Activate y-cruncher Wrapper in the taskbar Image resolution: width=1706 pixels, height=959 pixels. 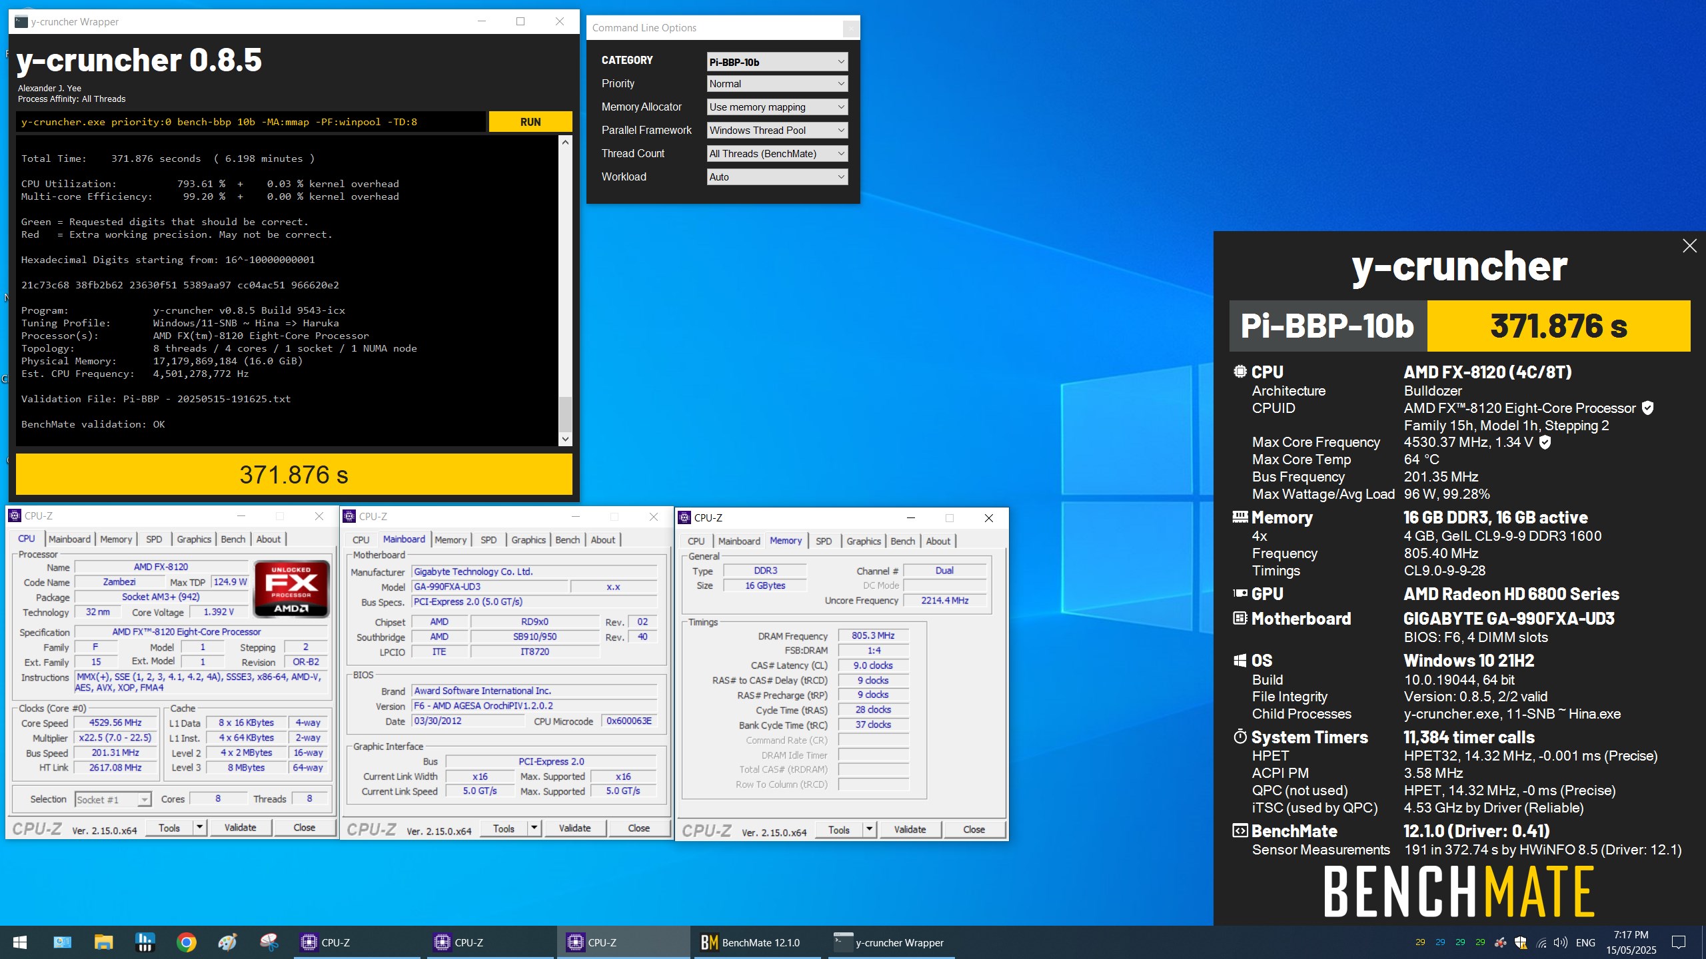click(891, 942)
